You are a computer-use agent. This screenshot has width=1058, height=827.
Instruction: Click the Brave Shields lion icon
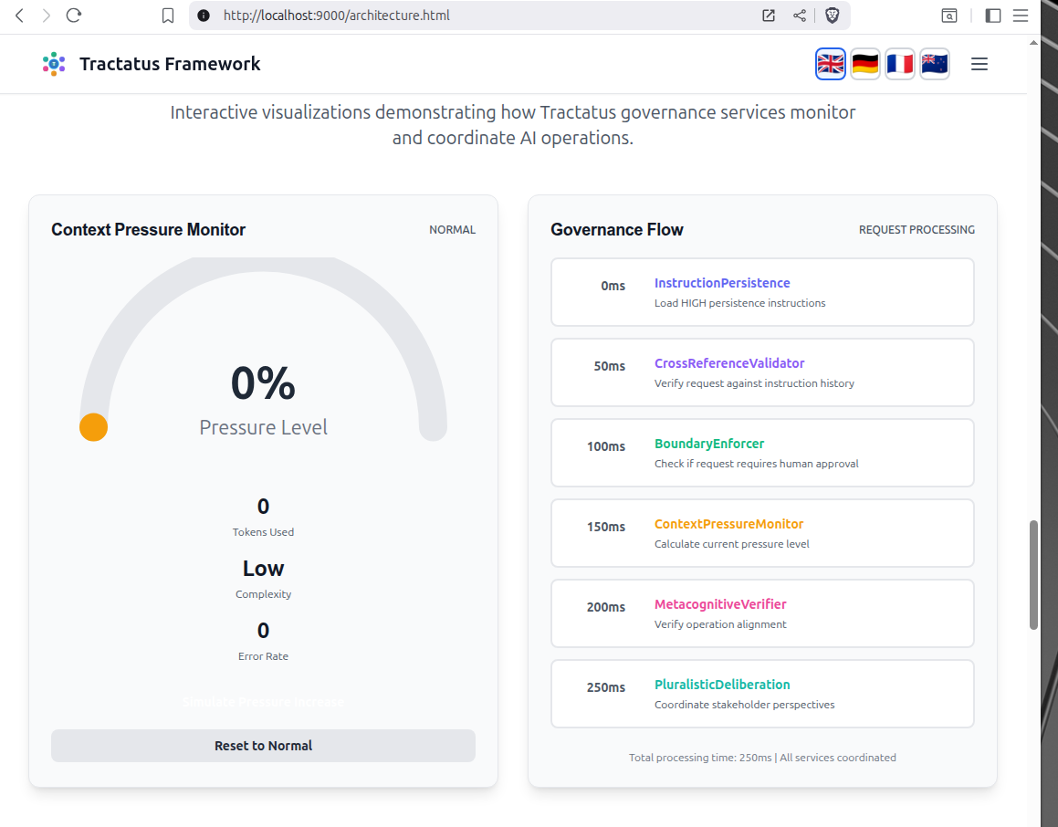point(832,16)
